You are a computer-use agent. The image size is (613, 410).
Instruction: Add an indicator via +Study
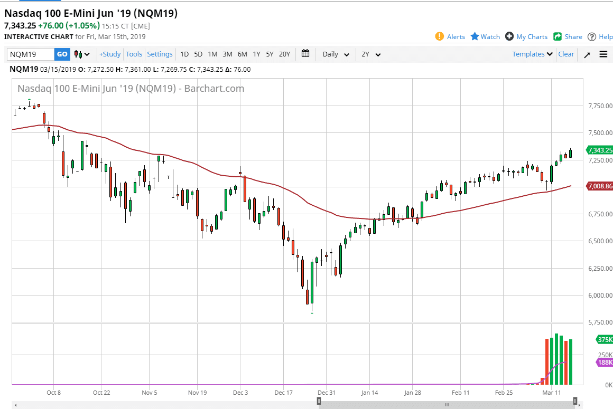(109, 54)
